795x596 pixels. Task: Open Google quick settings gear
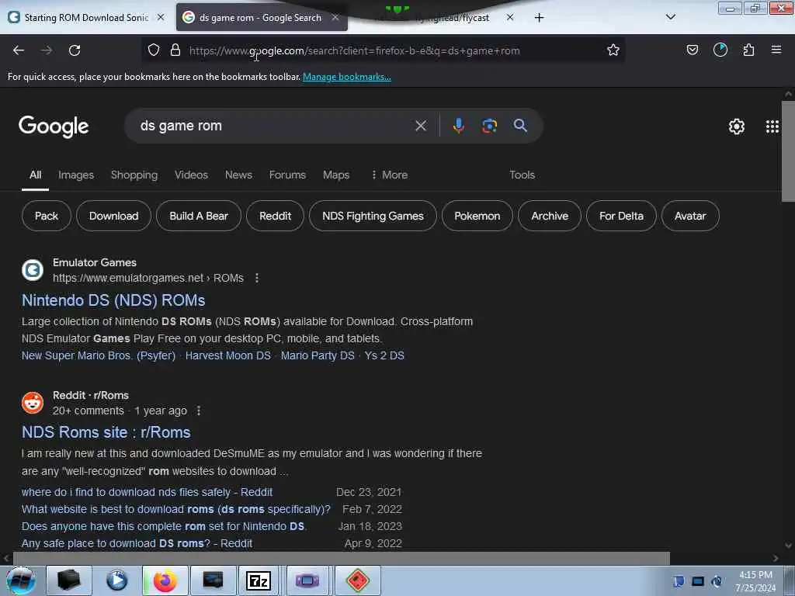tap(737, 126)
